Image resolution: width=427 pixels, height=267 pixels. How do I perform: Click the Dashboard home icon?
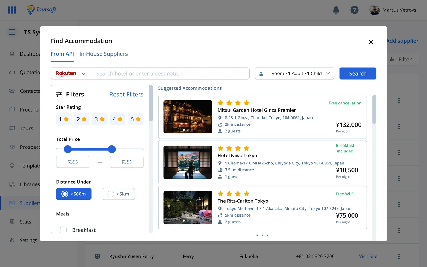[12, 53]
